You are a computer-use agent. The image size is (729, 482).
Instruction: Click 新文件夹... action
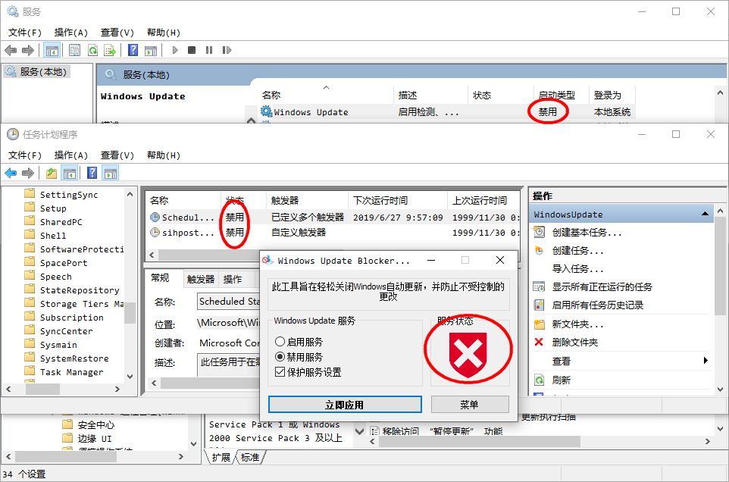[x=578, y=324]
